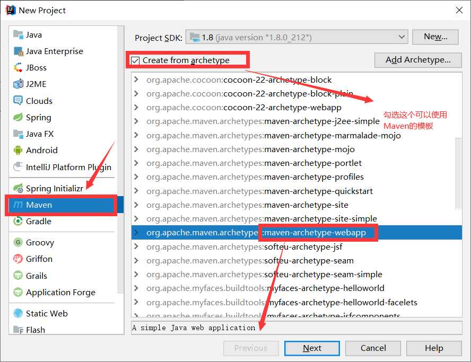Viewport: 471px width, 362px height.
Task: Select maven-archetype-profiles archetype row
Action: [x=296, y=177]
